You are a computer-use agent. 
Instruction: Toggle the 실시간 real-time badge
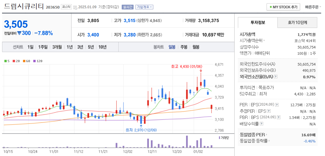tap(127, 7)
